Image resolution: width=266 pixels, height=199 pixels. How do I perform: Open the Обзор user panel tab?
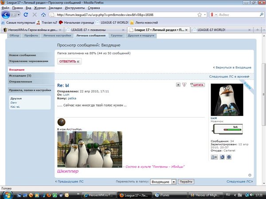14,35
